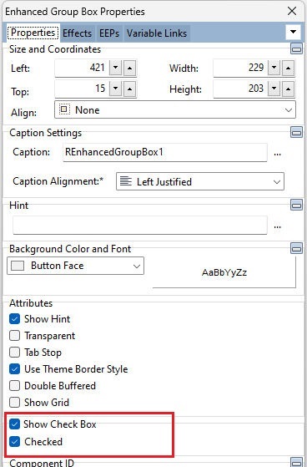Enable the Transparent checkbox
Viewport: 307px width, 467px height.
[14, 336]
